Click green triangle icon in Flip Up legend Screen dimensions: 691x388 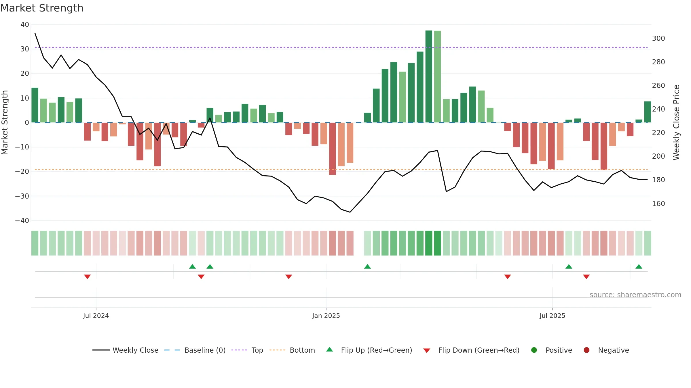[x=330, y=349]
